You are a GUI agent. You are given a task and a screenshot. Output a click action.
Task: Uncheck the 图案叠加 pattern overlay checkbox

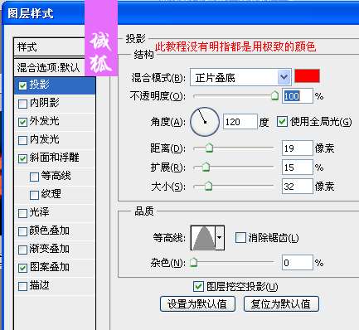[22, 268]
